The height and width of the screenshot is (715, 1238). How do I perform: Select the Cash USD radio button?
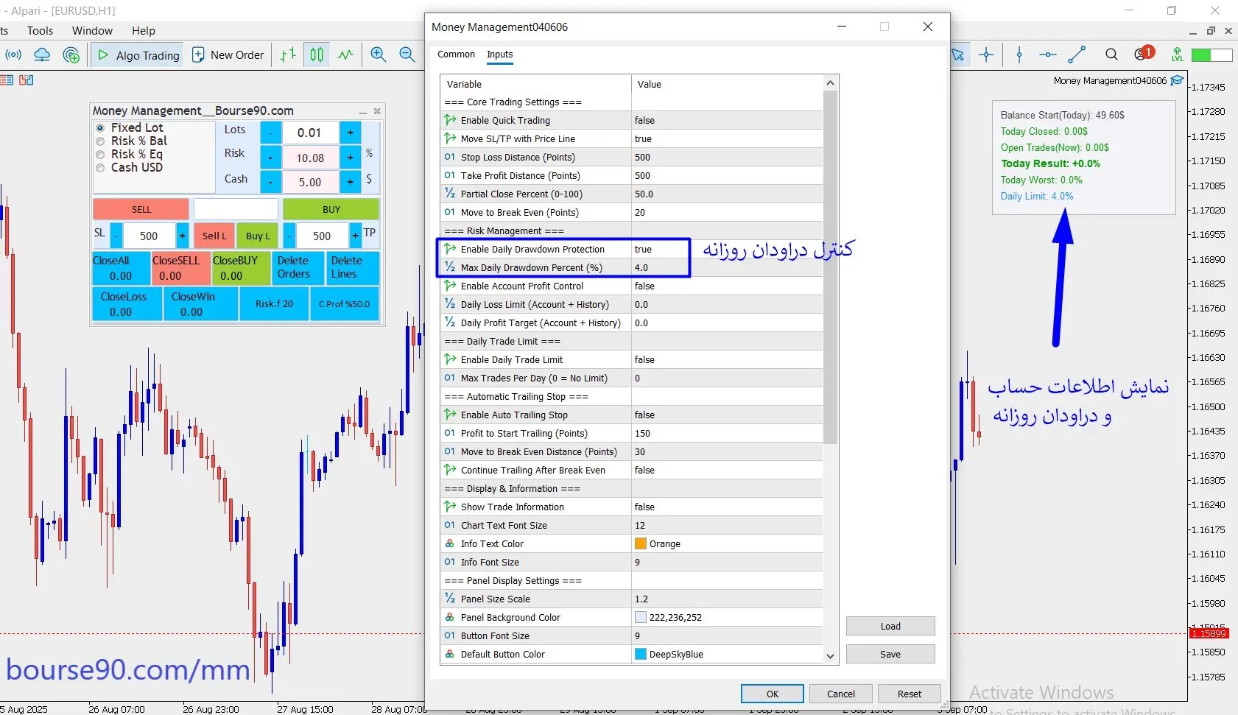point(100,168)
